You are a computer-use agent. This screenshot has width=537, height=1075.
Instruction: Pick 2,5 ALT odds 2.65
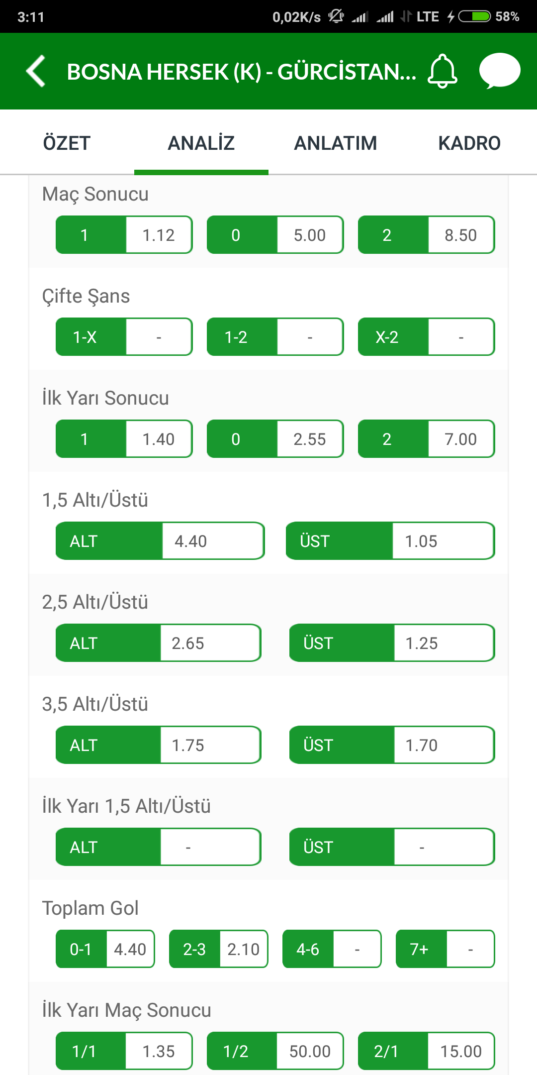pos(159,643)
